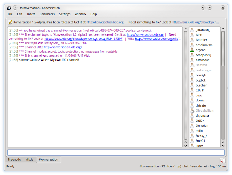Click the user icon beside detrate

click(192, 105)
